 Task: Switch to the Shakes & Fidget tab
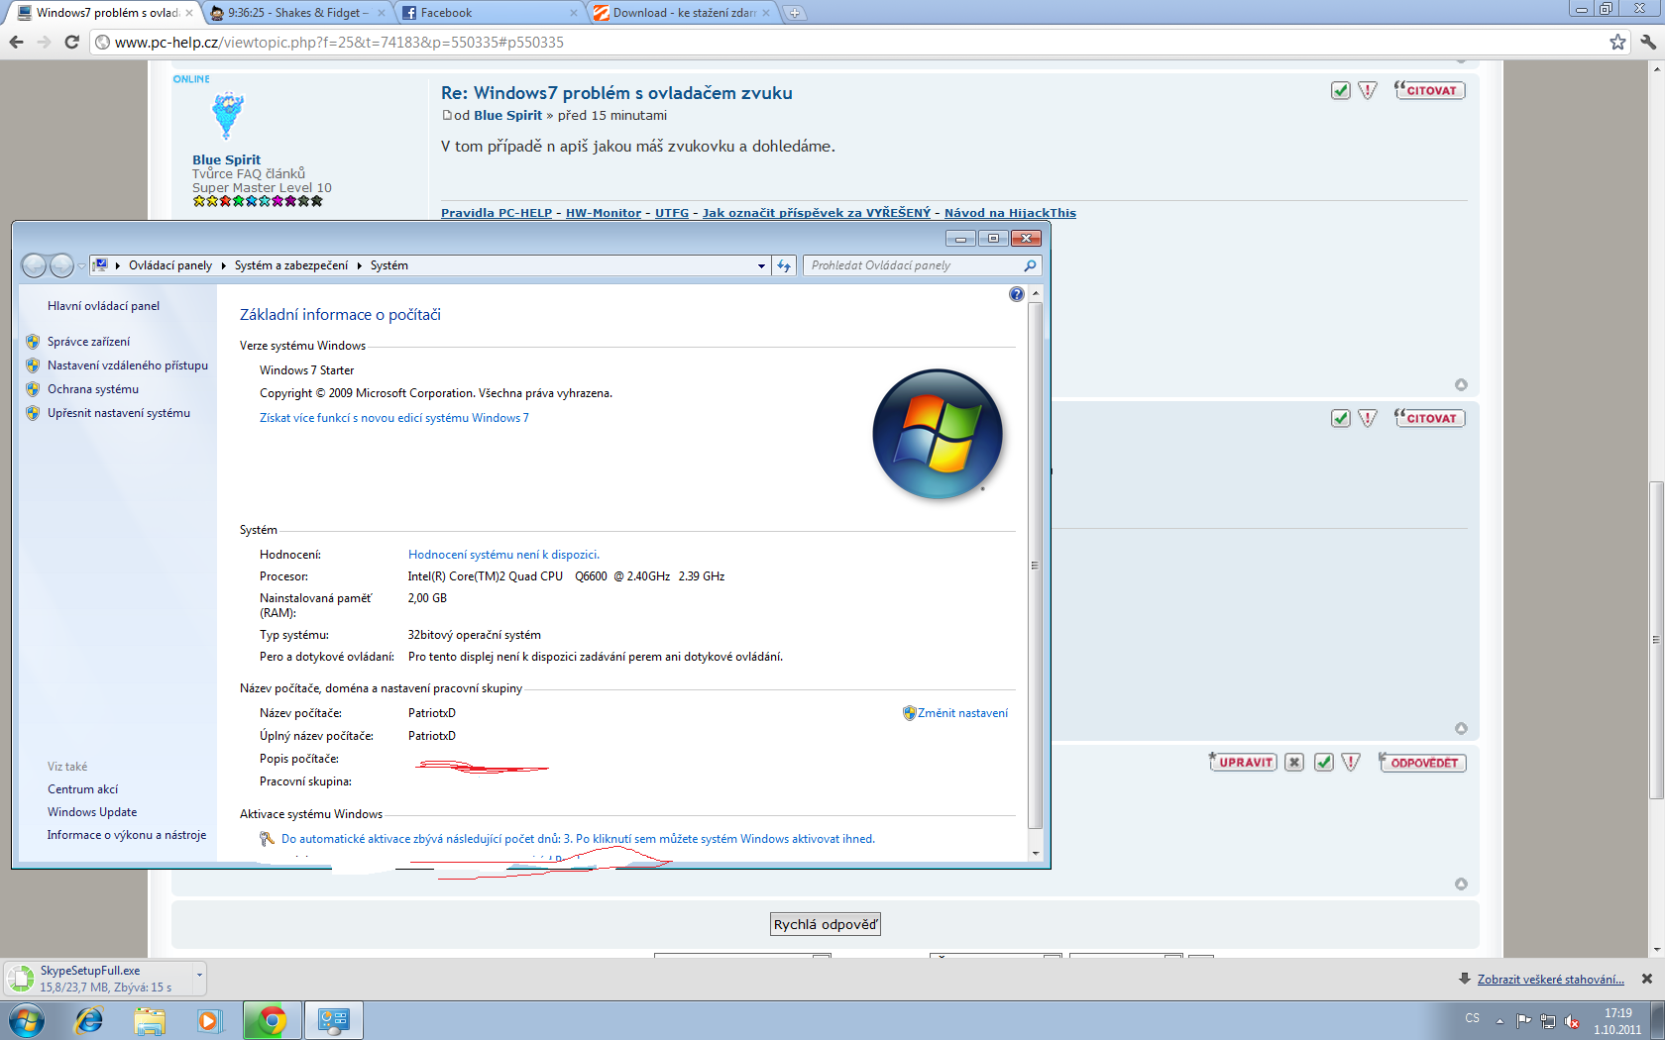point(298,13)
